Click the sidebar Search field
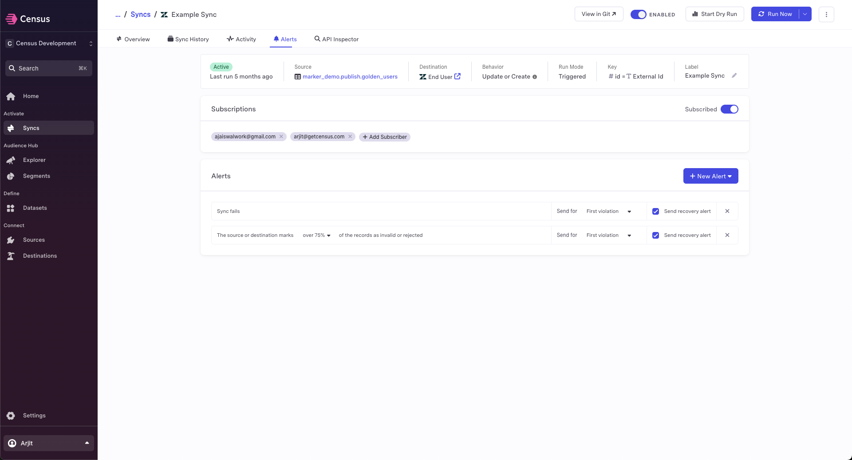The image size is (852, 460). (49, 68)
